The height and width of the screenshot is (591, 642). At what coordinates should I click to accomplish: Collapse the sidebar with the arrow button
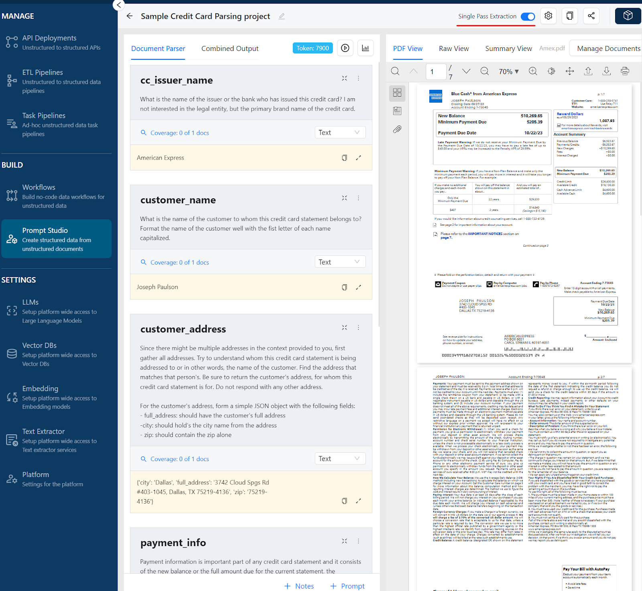pyautogui.click(x=119, y=5)
